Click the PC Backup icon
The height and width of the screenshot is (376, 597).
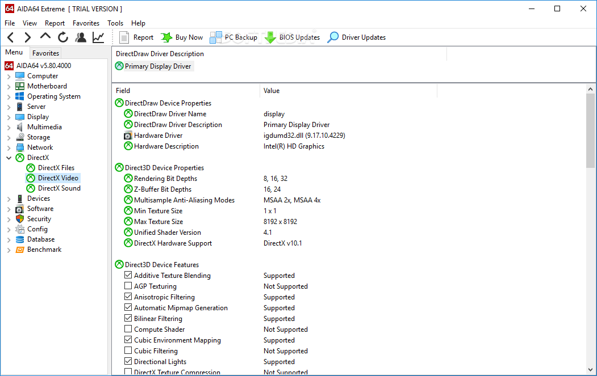(216, 37)
